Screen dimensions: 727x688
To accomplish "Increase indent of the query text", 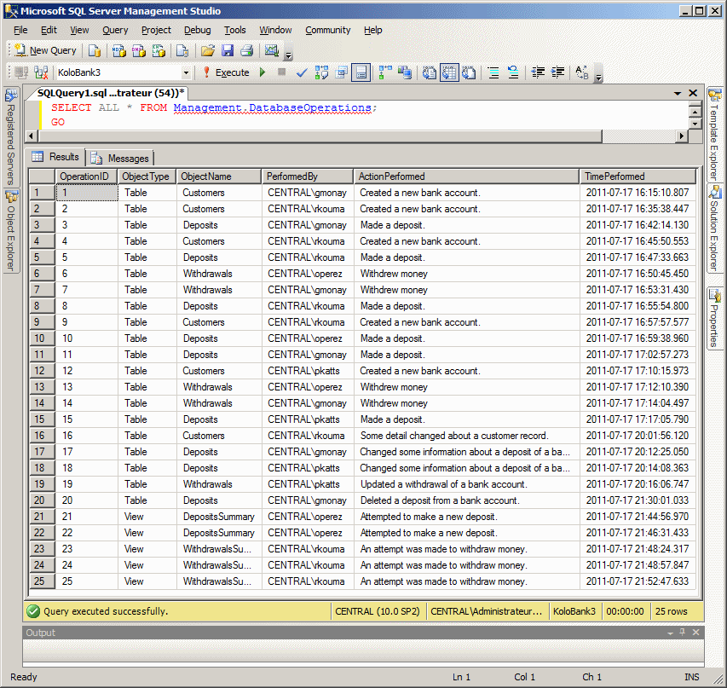I will tap(557, 72).
